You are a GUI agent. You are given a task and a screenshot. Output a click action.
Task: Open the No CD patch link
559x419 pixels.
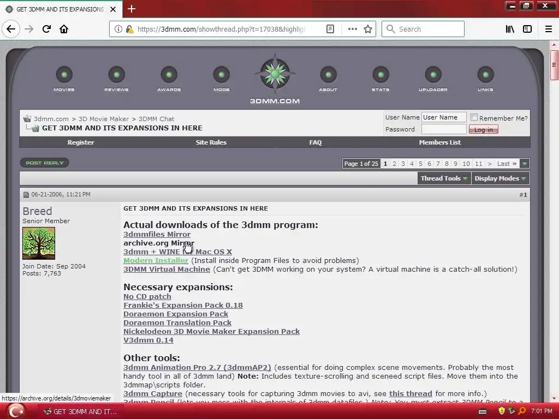(x=147, y=296)
